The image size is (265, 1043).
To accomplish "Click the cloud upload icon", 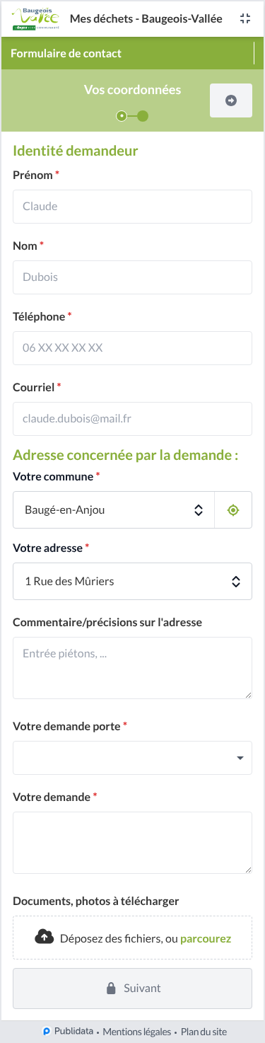I will coord(45,937).
